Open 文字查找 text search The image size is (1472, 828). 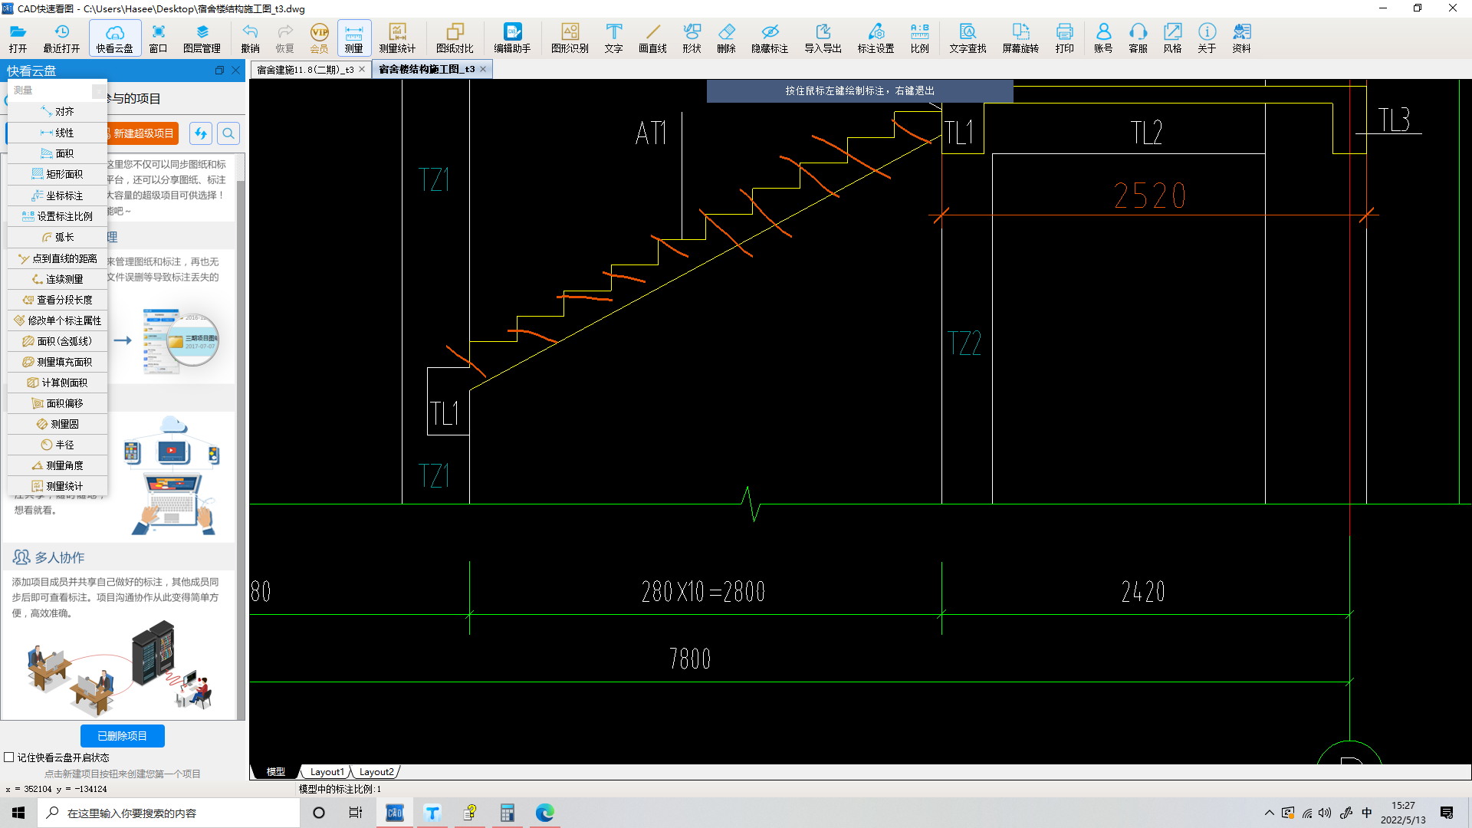pos(968,38)
